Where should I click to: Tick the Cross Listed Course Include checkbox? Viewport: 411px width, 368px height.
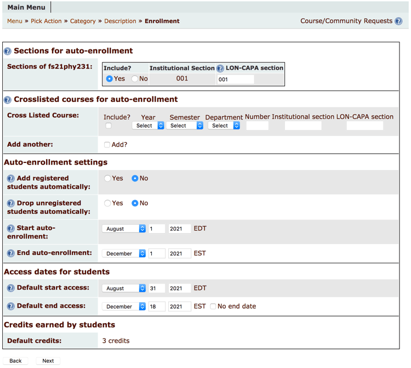point(109,126)
